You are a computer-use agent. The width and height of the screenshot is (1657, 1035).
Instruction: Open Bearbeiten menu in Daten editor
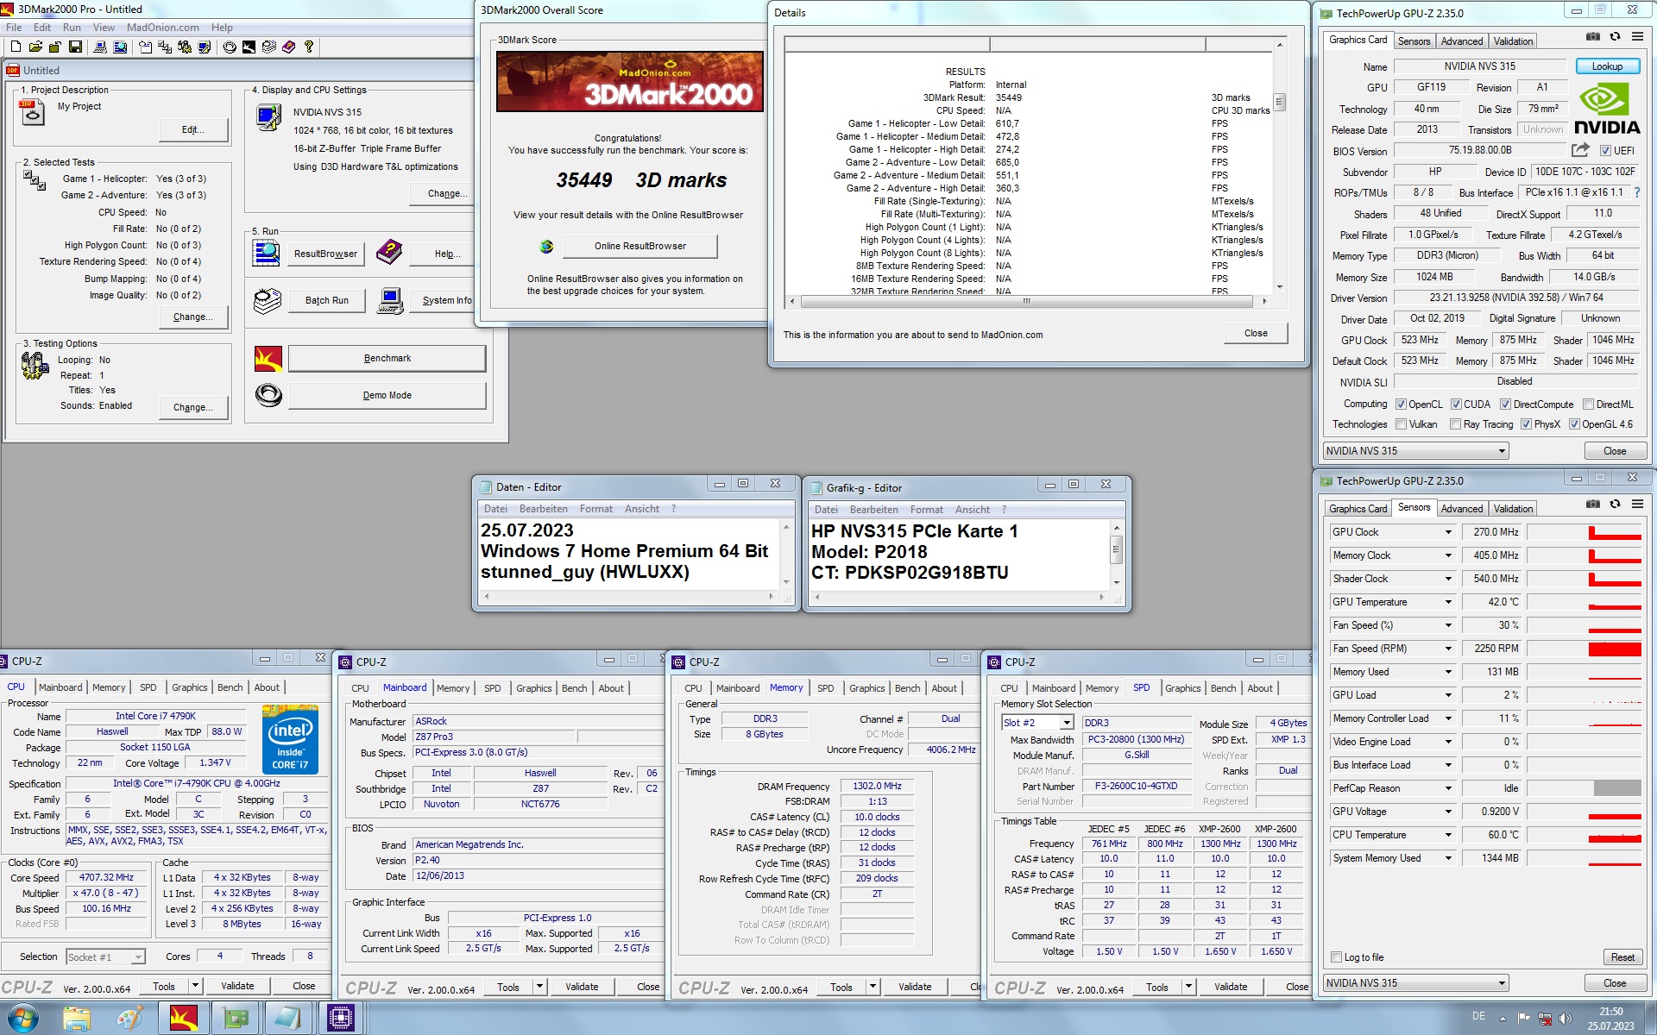543,509
